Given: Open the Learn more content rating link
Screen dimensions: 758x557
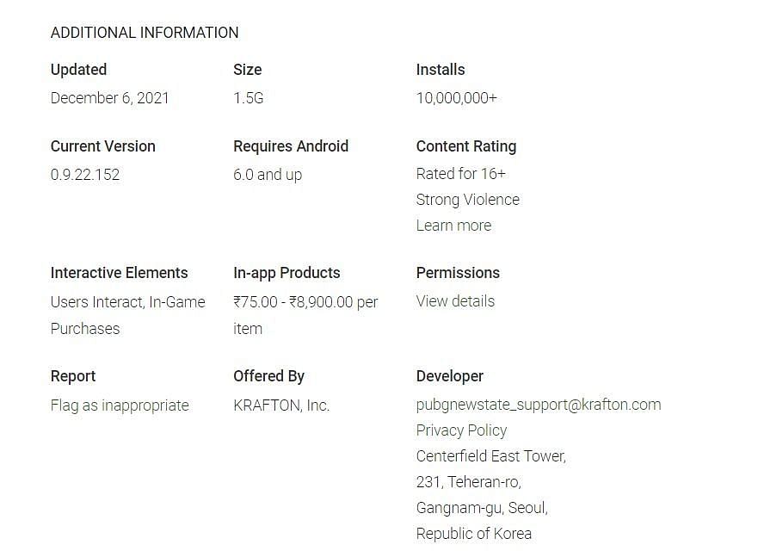Looking at the screenshot, I should pos(453,226).
